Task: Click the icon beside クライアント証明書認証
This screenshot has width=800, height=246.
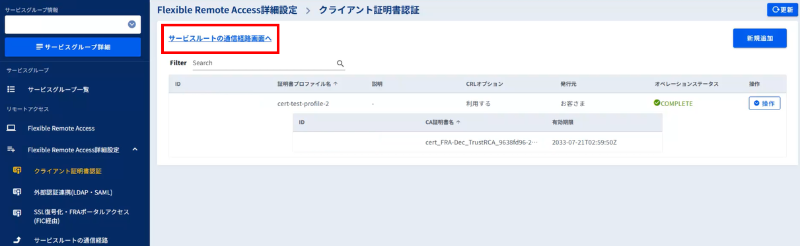Action: click(17, 171)
